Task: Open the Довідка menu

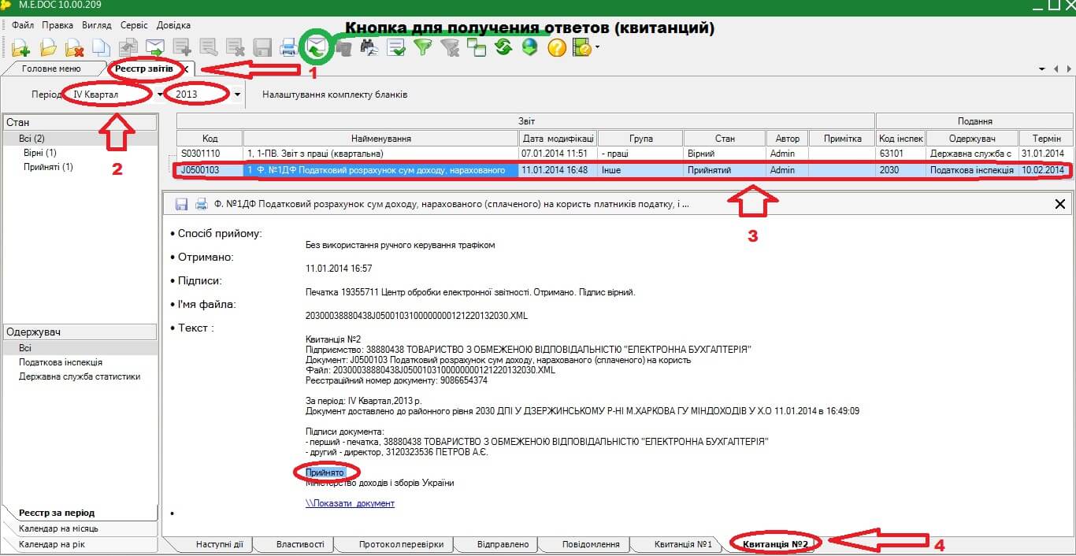Action: (x=173, y=25)
